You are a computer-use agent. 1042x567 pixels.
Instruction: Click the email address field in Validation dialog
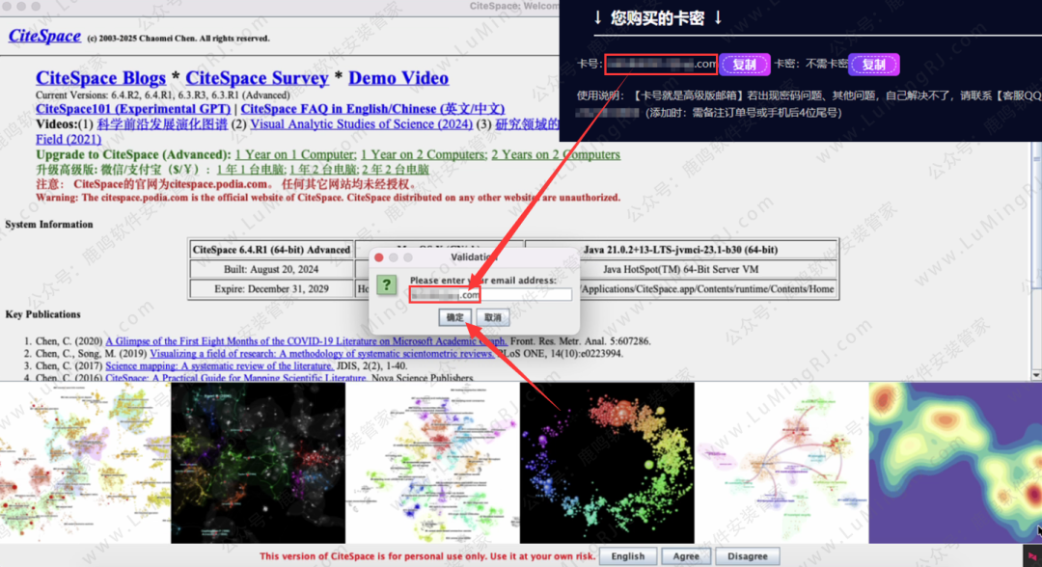click(490, 295)
